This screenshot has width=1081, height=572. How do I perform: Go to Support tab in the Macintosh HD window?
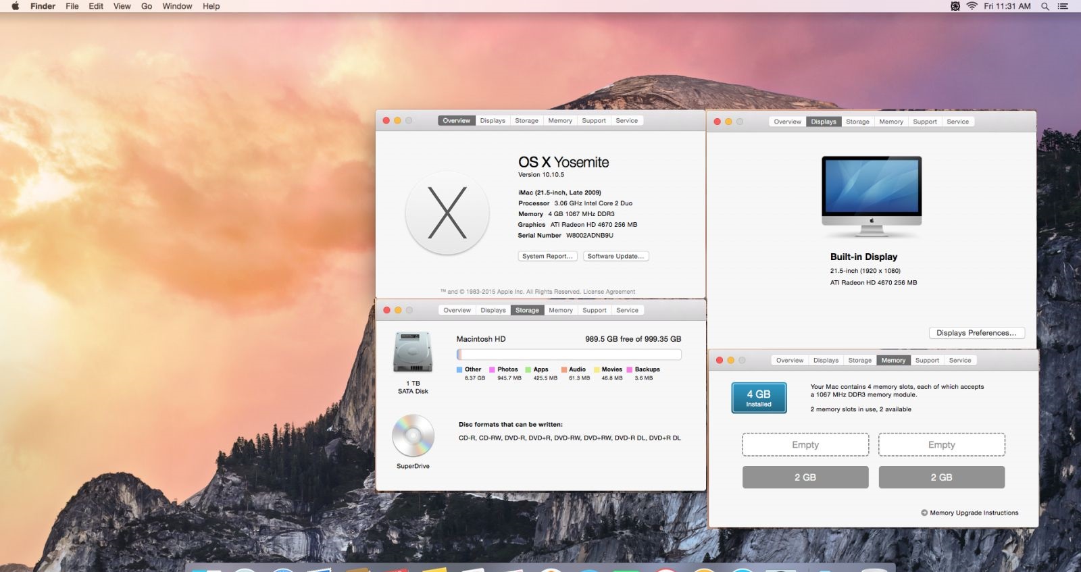click(595, 311)
